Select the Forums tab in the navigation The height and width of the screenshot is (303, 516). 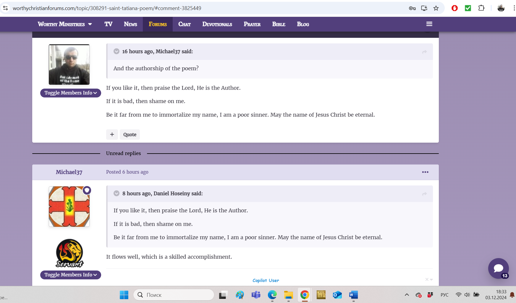click(158, 24)
